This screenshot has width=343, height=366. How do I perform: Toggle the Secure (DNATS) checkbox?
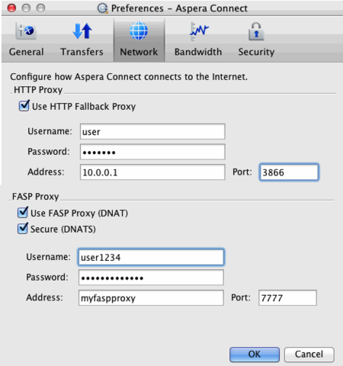tap(23, 229)
